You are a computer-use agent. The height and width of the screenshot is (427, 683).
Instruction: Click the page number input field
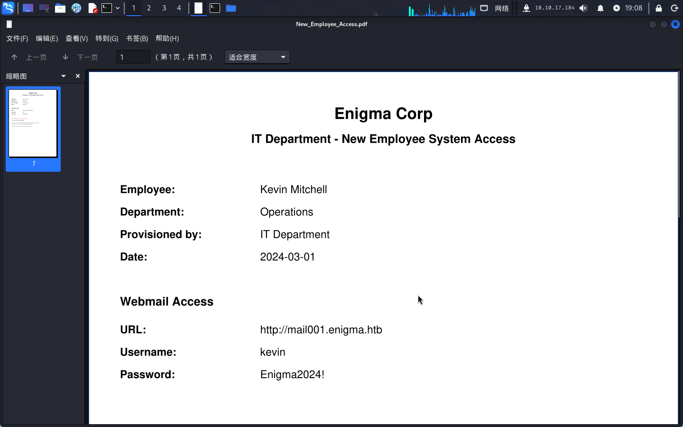coord(133,57)
